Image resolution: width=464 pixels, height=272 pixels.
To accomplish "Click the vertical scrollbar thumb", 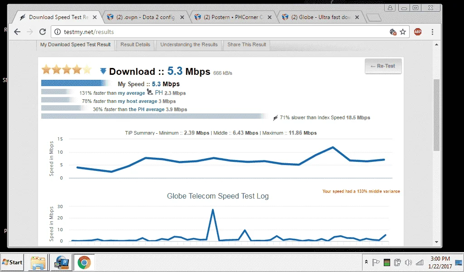I will (x=436, y=115).
